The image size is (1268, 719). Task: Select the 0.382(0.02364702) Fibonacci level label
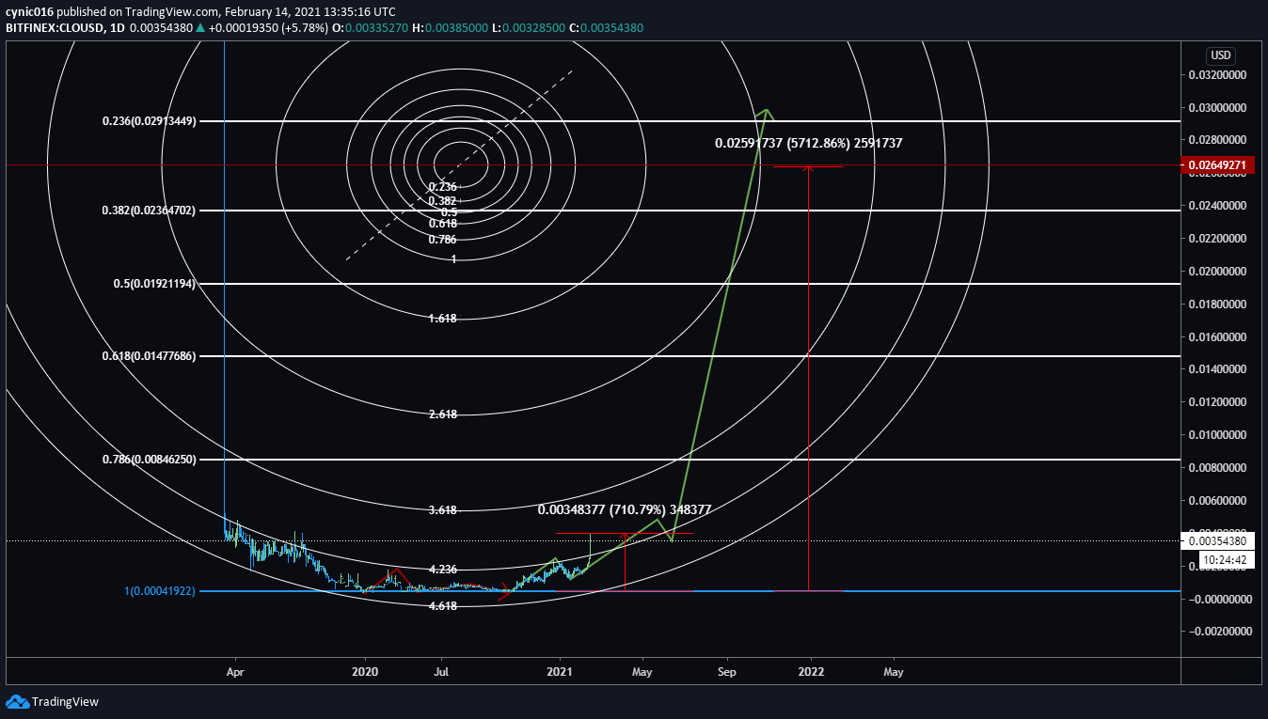[x=149, y=211]
